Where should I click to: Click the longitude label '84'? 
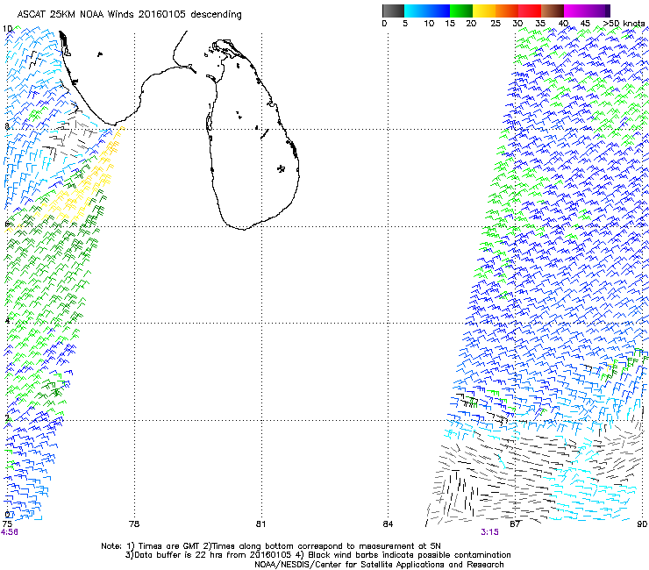pyautogui.click(x=388, y=524)
